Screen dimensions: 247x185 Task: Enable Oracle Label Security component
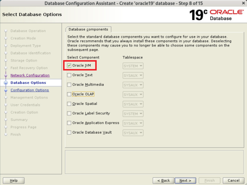click(x=69, y=113)
